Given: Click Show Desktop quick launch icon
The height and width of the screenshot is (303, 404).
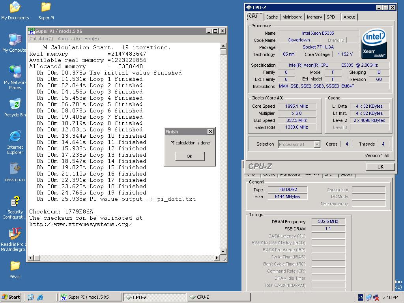Looking at the screenshot, I should click(x=31, y=297).
